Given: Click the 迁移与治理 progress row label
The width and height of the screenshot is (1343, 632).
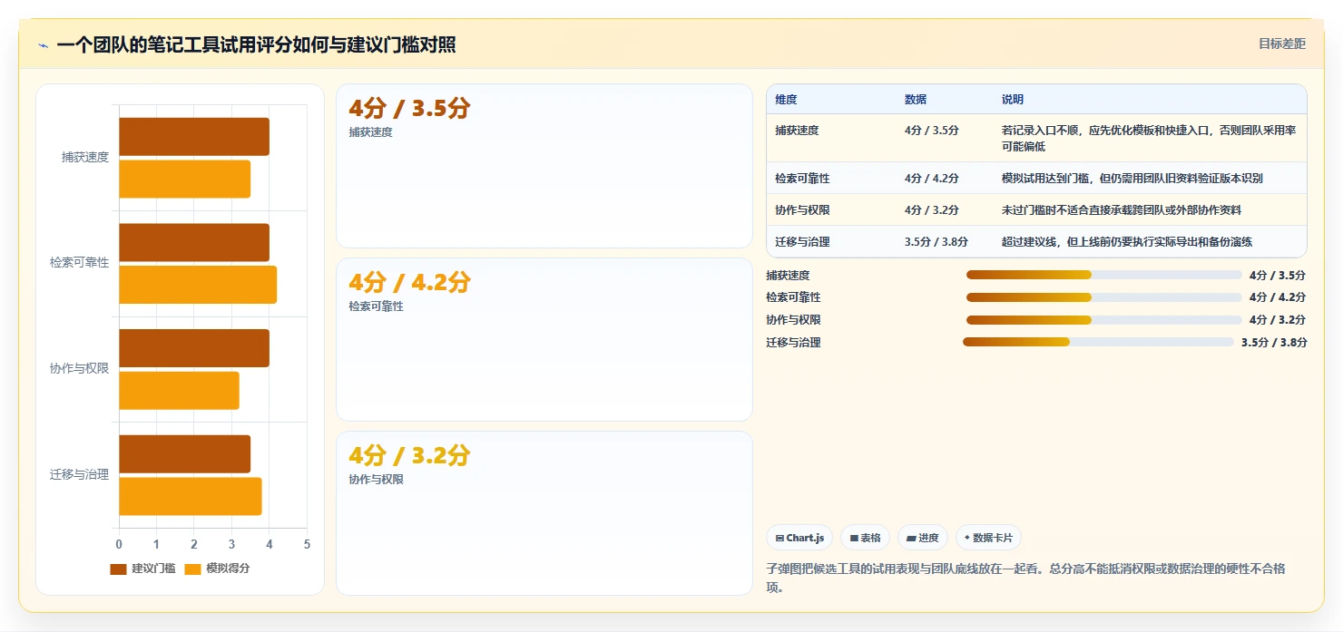Looking at the screenshot, I should tap(793, 343).
